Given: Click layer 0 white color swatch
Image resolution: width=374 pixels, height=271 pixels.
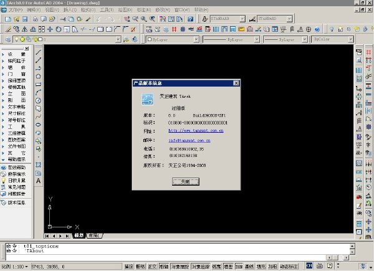Looking at the screenshot, I should pyautogui.click(x=41, y=39).
